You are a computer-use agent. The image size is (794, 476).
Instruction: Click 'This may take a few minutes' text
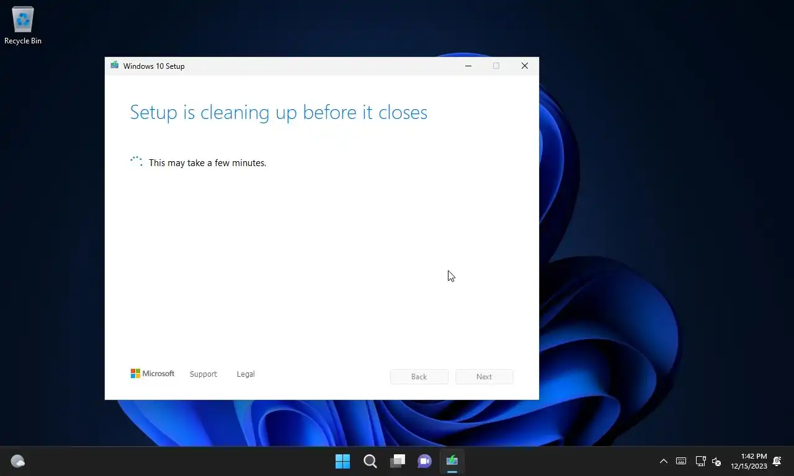coord(208,163)
